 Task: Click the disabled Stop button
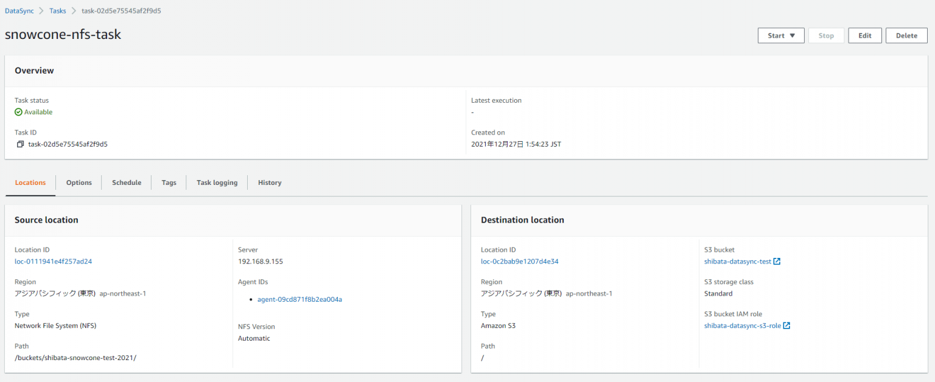[826, 35]
